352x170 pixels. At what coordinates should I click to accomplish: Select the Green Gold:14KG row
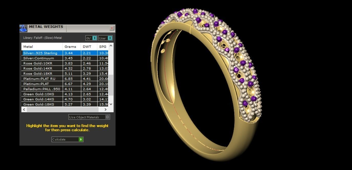[x=65, y=99]
